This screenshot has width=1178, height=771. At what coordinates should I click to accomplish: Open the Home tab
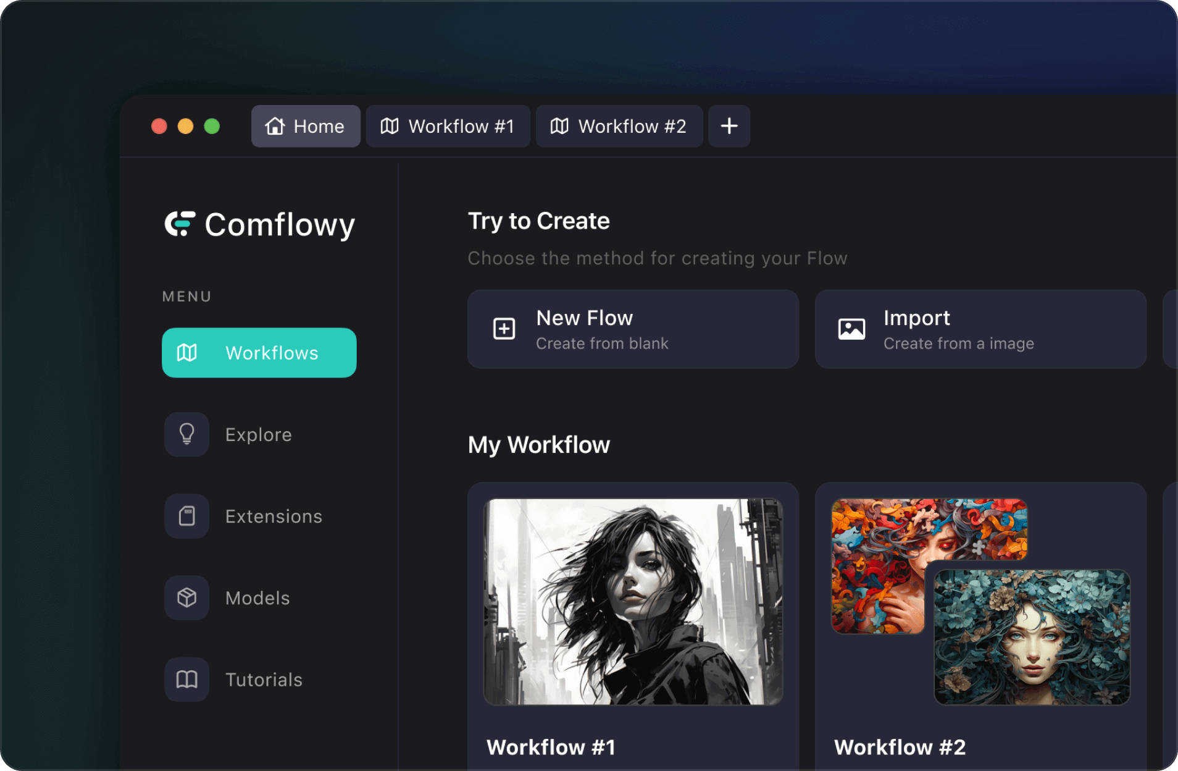tap(306, 126)
